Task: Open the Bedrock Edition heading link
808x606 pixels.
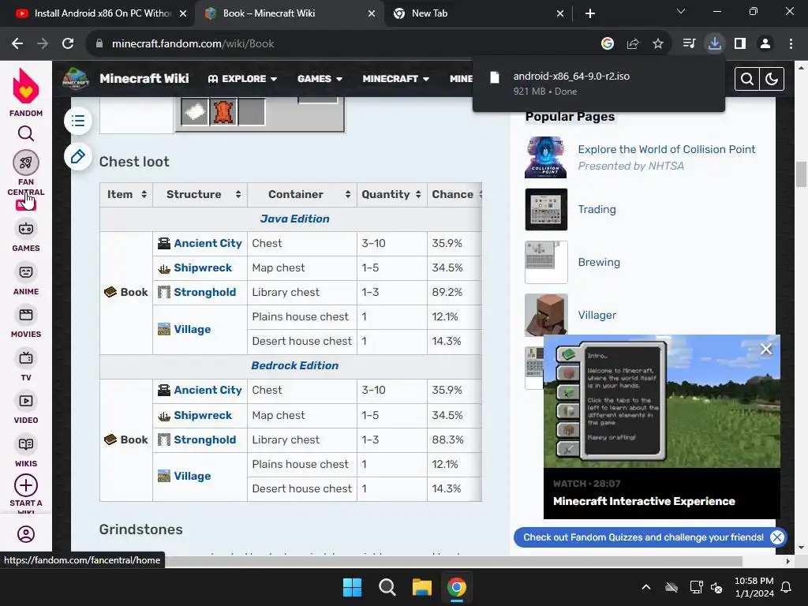Action: tap(295, 365)
